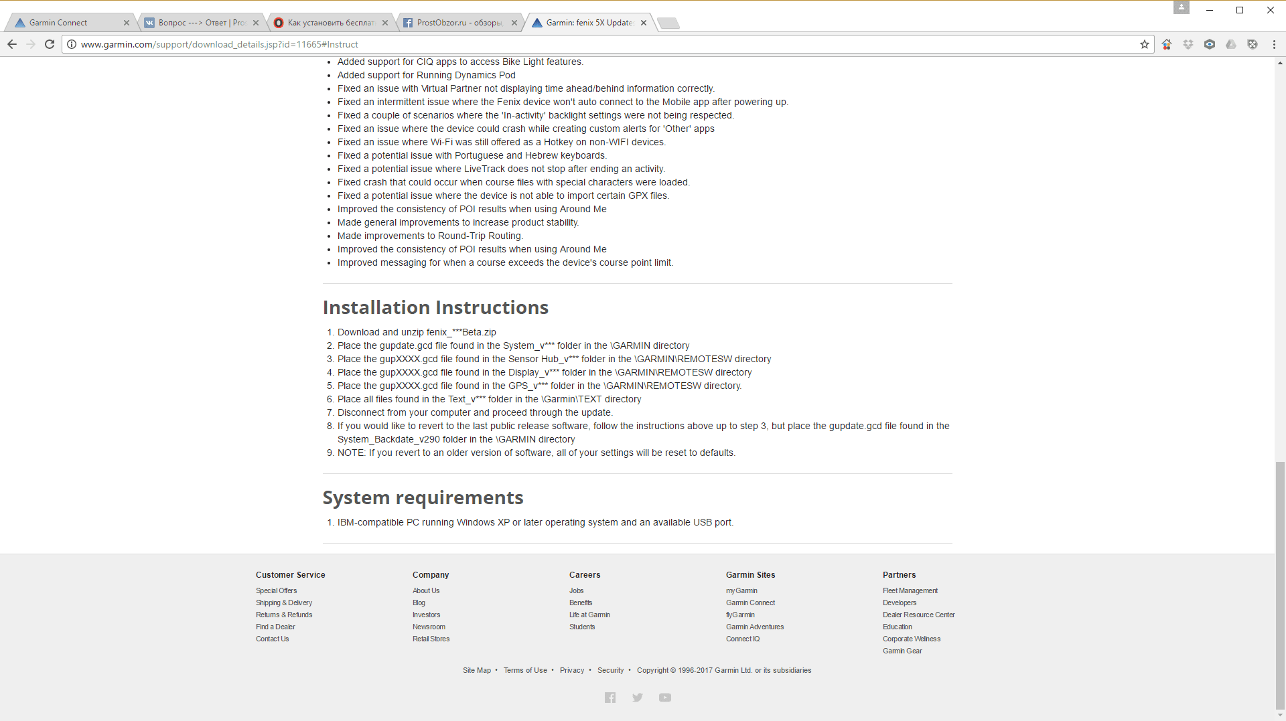View site information icon in address bar
Image resolution: width=1286 pixels, height=721 pixels.
click(x=72, y=44)
